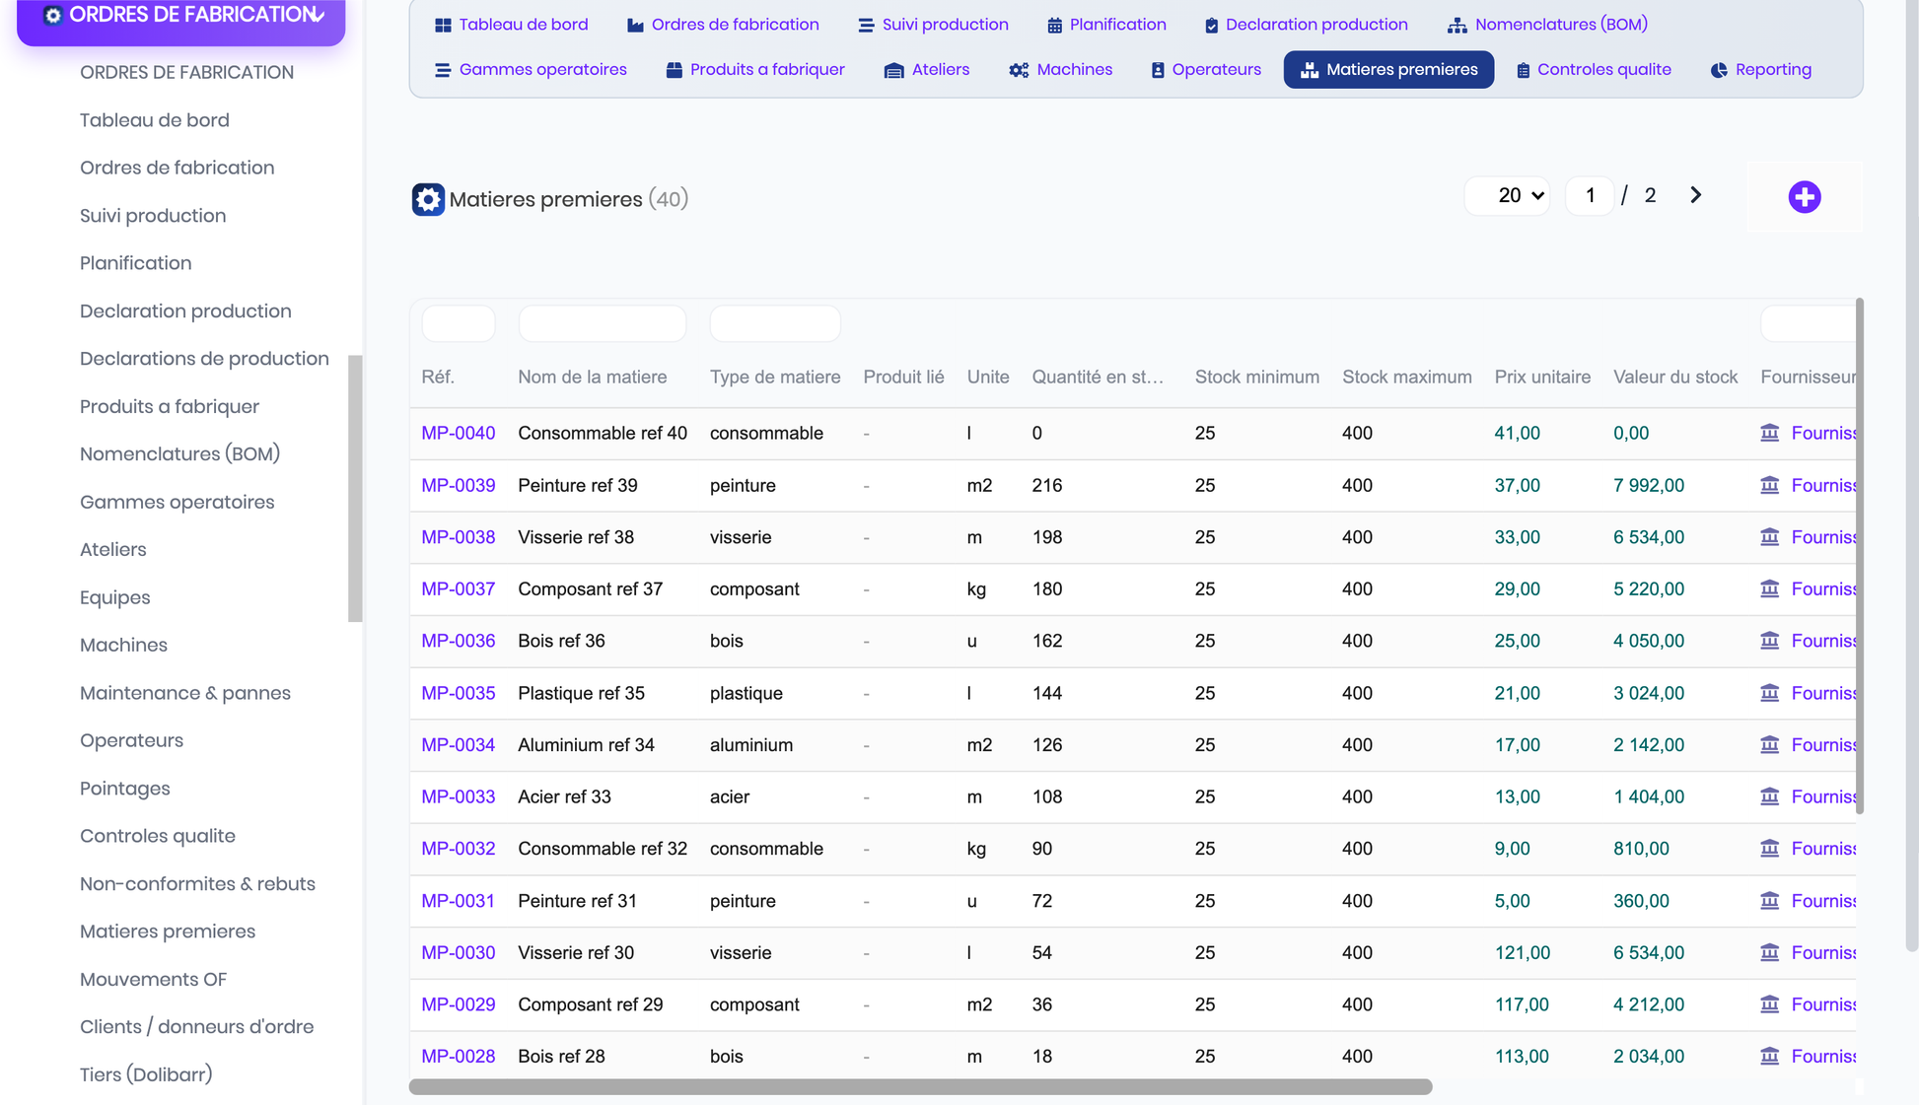Click the Aluminium ref 34 name cell

pyautogui.click(x=586, y=744)
